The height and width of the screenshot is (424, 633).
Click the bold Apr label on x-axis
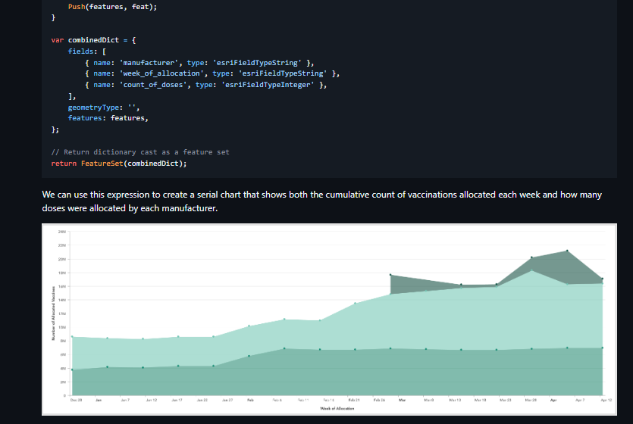[x=553, y=398]
